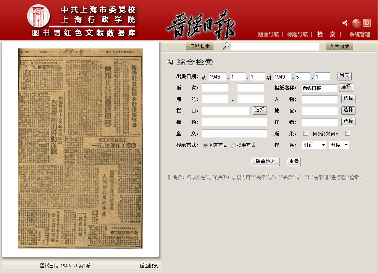This screenshot has height=273, width=378.
Task: Mute sound using the speaker icon
Action: click(345, 23)
